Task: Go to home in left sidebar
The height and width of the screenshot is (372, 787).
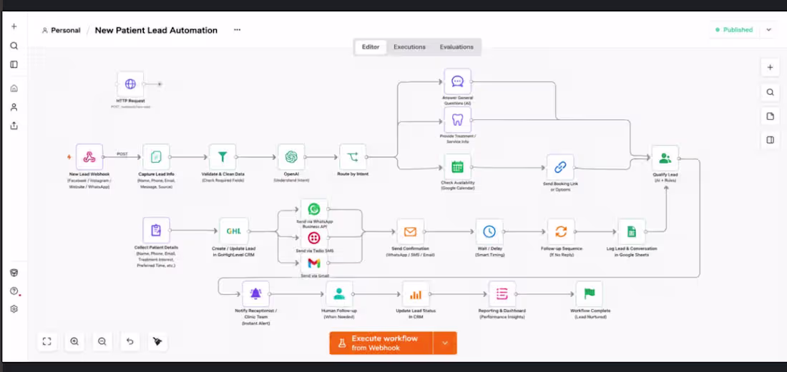Action: 14,88
